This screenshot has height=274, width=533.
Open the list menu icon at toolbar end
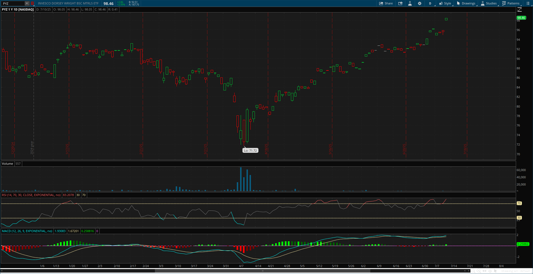527,3
